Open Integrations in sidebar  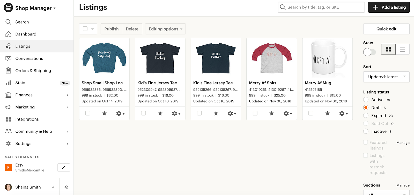click(37, 119)
